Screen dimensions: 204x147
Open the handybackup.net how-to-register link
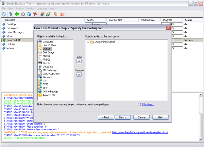140,132
